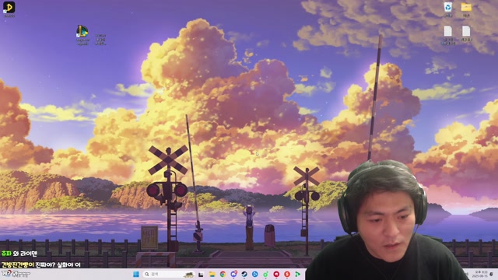Select the right blank document file
Viewport: 498px width, 280px height.
click(x=466, y=34)
